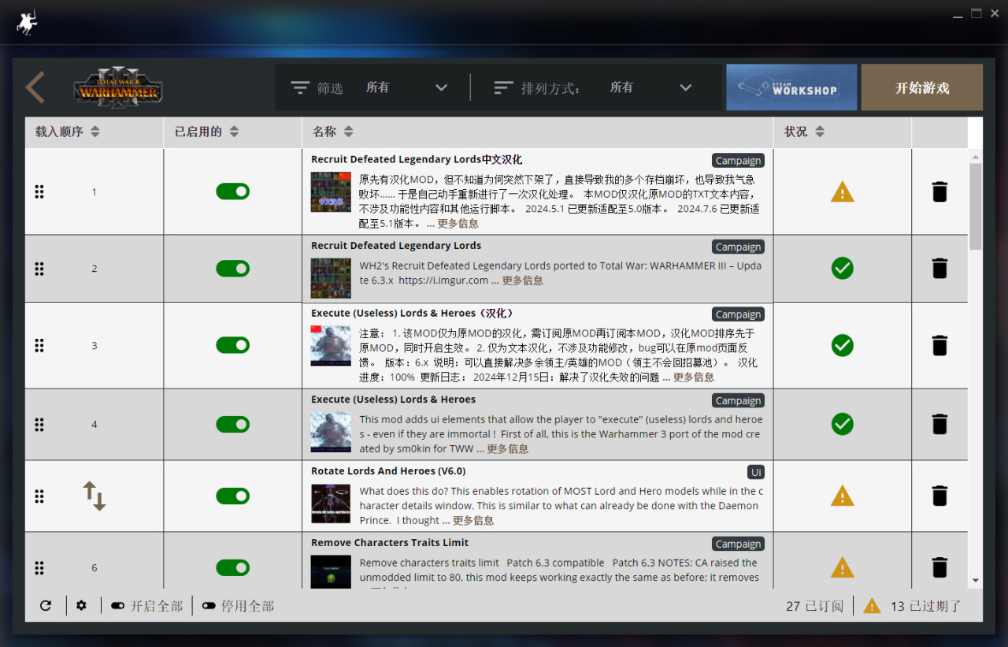Delete the Remove Characters Traits Limit mod
Screen dimensions: 1008x647
(x=939, y=567)
